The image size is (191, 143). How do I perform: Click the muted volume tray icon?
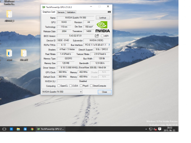click(155, 129)
